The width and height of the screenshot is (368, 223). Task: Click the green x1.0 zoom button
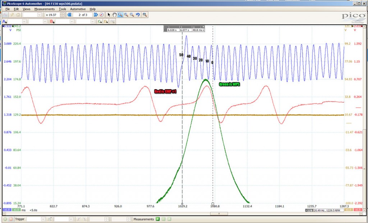pyautogui.click(x=16, y=210)
